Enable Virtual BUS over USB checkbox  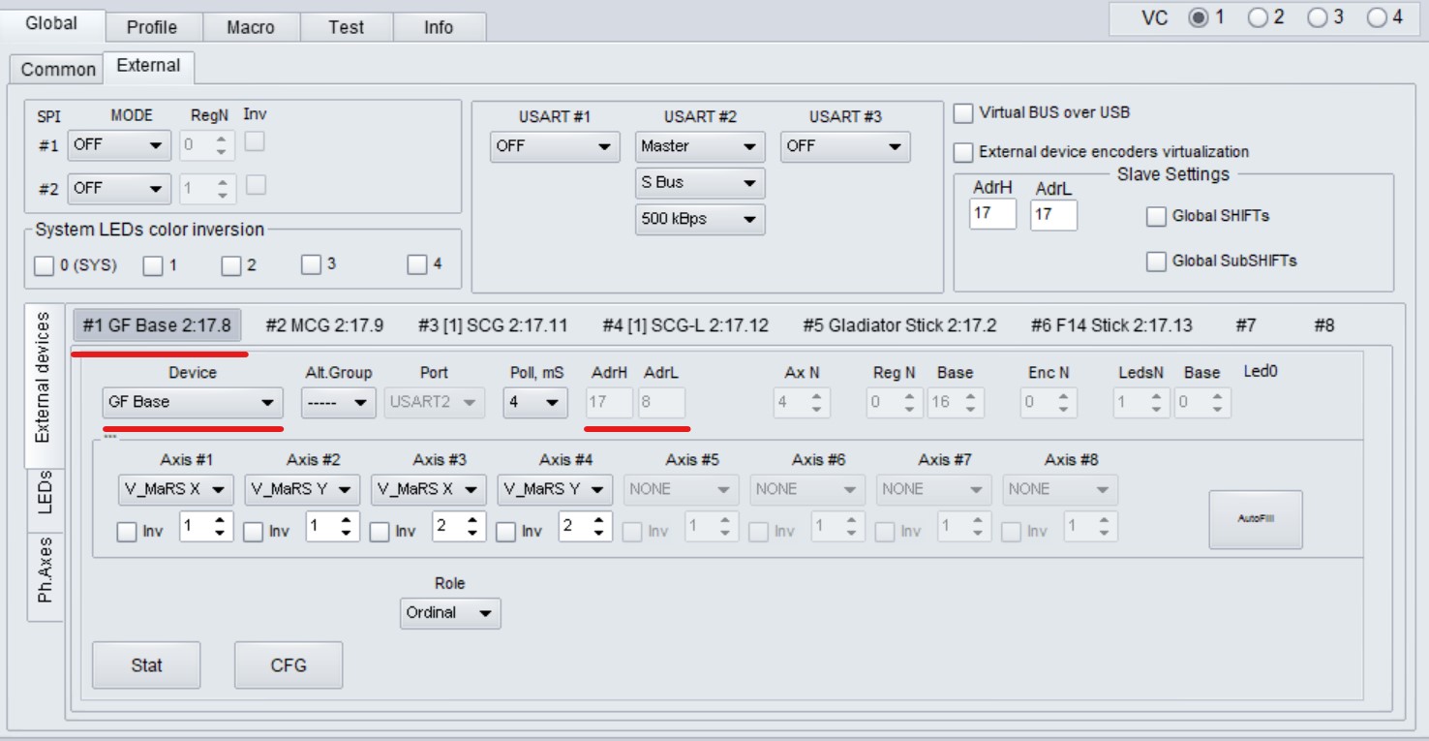click(x=963, y=113)
